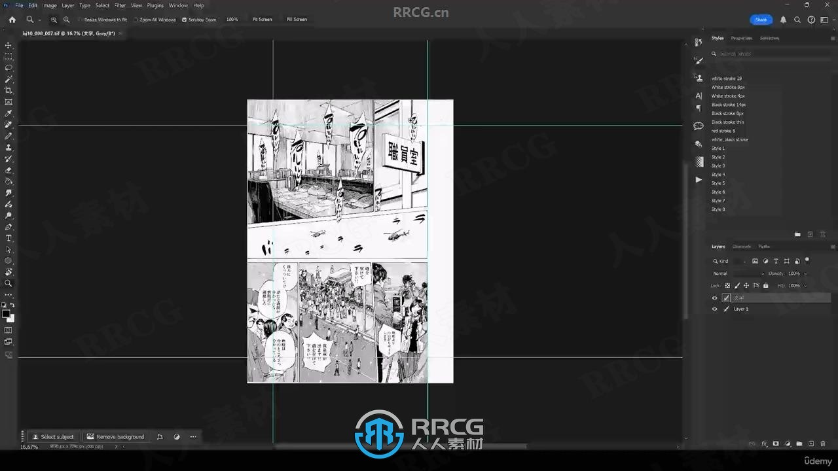Image resolution: width=838 pixels, height=471 pixels.
Task: Select the Dodge tool
Action: (x=9, y=215)
